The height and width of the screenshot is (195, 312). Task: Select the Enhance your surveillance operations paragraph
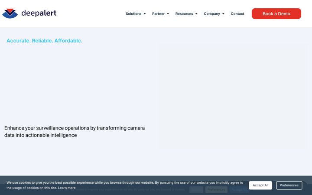click(x=75, y=132)
